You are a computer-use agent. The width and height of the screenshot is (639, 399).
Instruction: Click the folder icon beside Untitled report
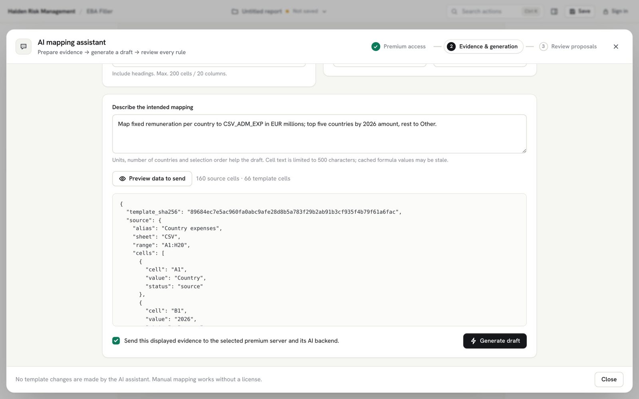tap(235, 12)
